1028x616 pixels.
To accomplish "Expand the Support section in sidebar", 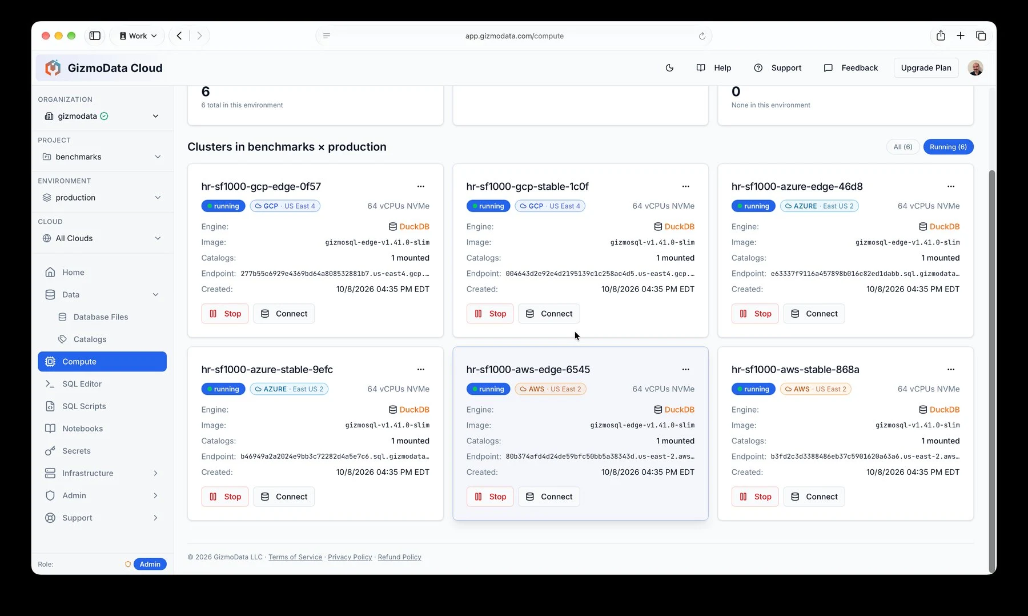I will pos(102,518).
